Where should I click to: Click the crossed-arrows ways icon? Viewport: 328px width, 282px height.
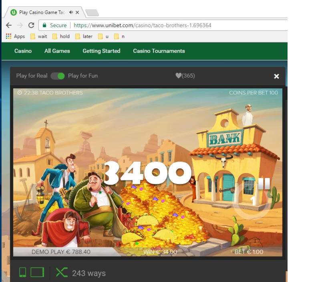(x=62, y=272)
